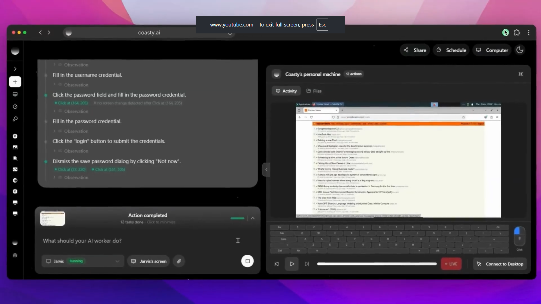
Task: Click "Building a new Flash" headline in the preview
Action: pyautogui.click(x=327, y=140)
